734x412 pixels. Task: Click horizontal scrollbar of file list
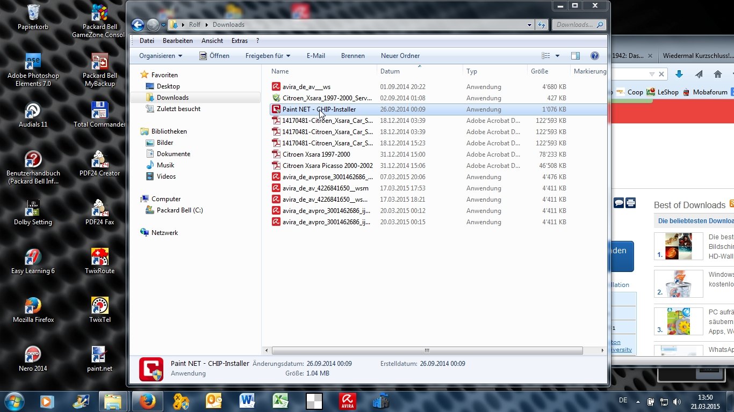point(427,351)
